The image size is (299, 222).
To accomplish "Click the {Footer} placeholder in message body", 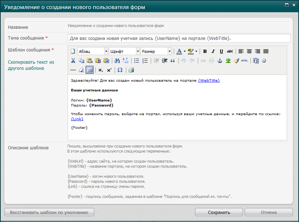I will pos(79,128).
